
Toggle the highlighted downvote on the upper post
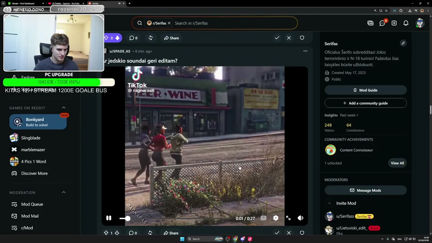[117, 38]
